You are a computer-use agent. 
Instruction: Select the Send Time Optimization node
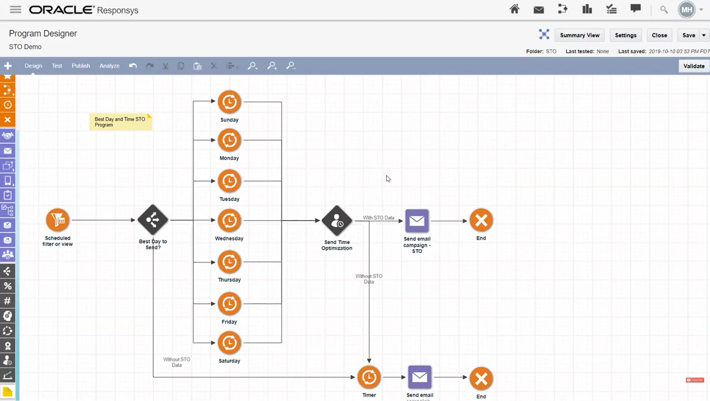337,221
